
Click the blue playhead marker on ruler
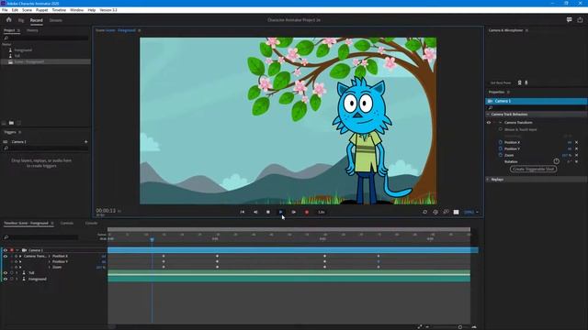pos(152,239)
